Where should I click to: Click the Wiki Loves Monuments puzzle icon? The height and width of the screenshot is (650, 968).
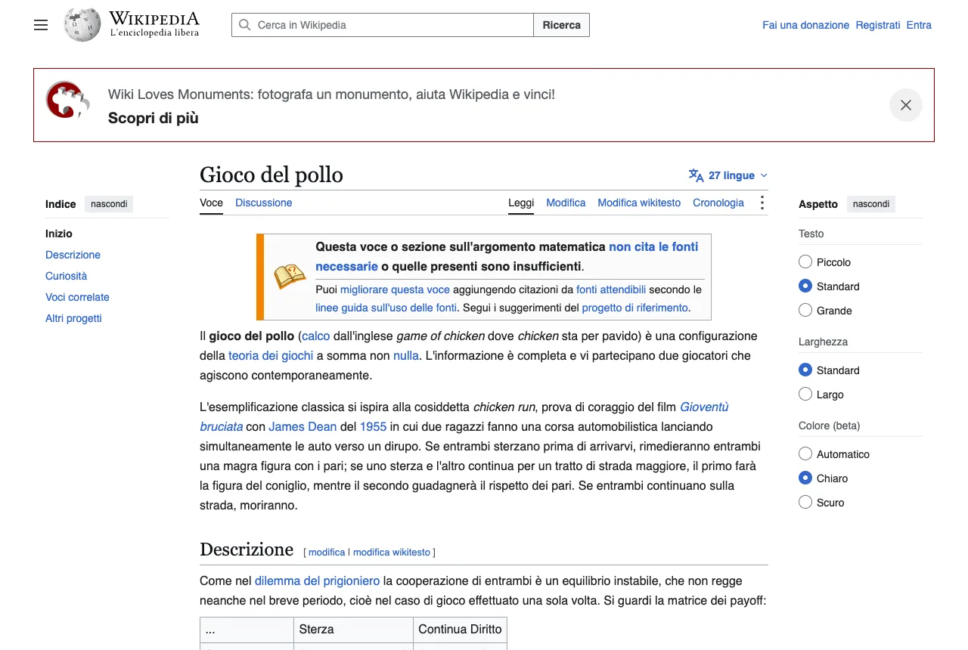click(67, 100)
